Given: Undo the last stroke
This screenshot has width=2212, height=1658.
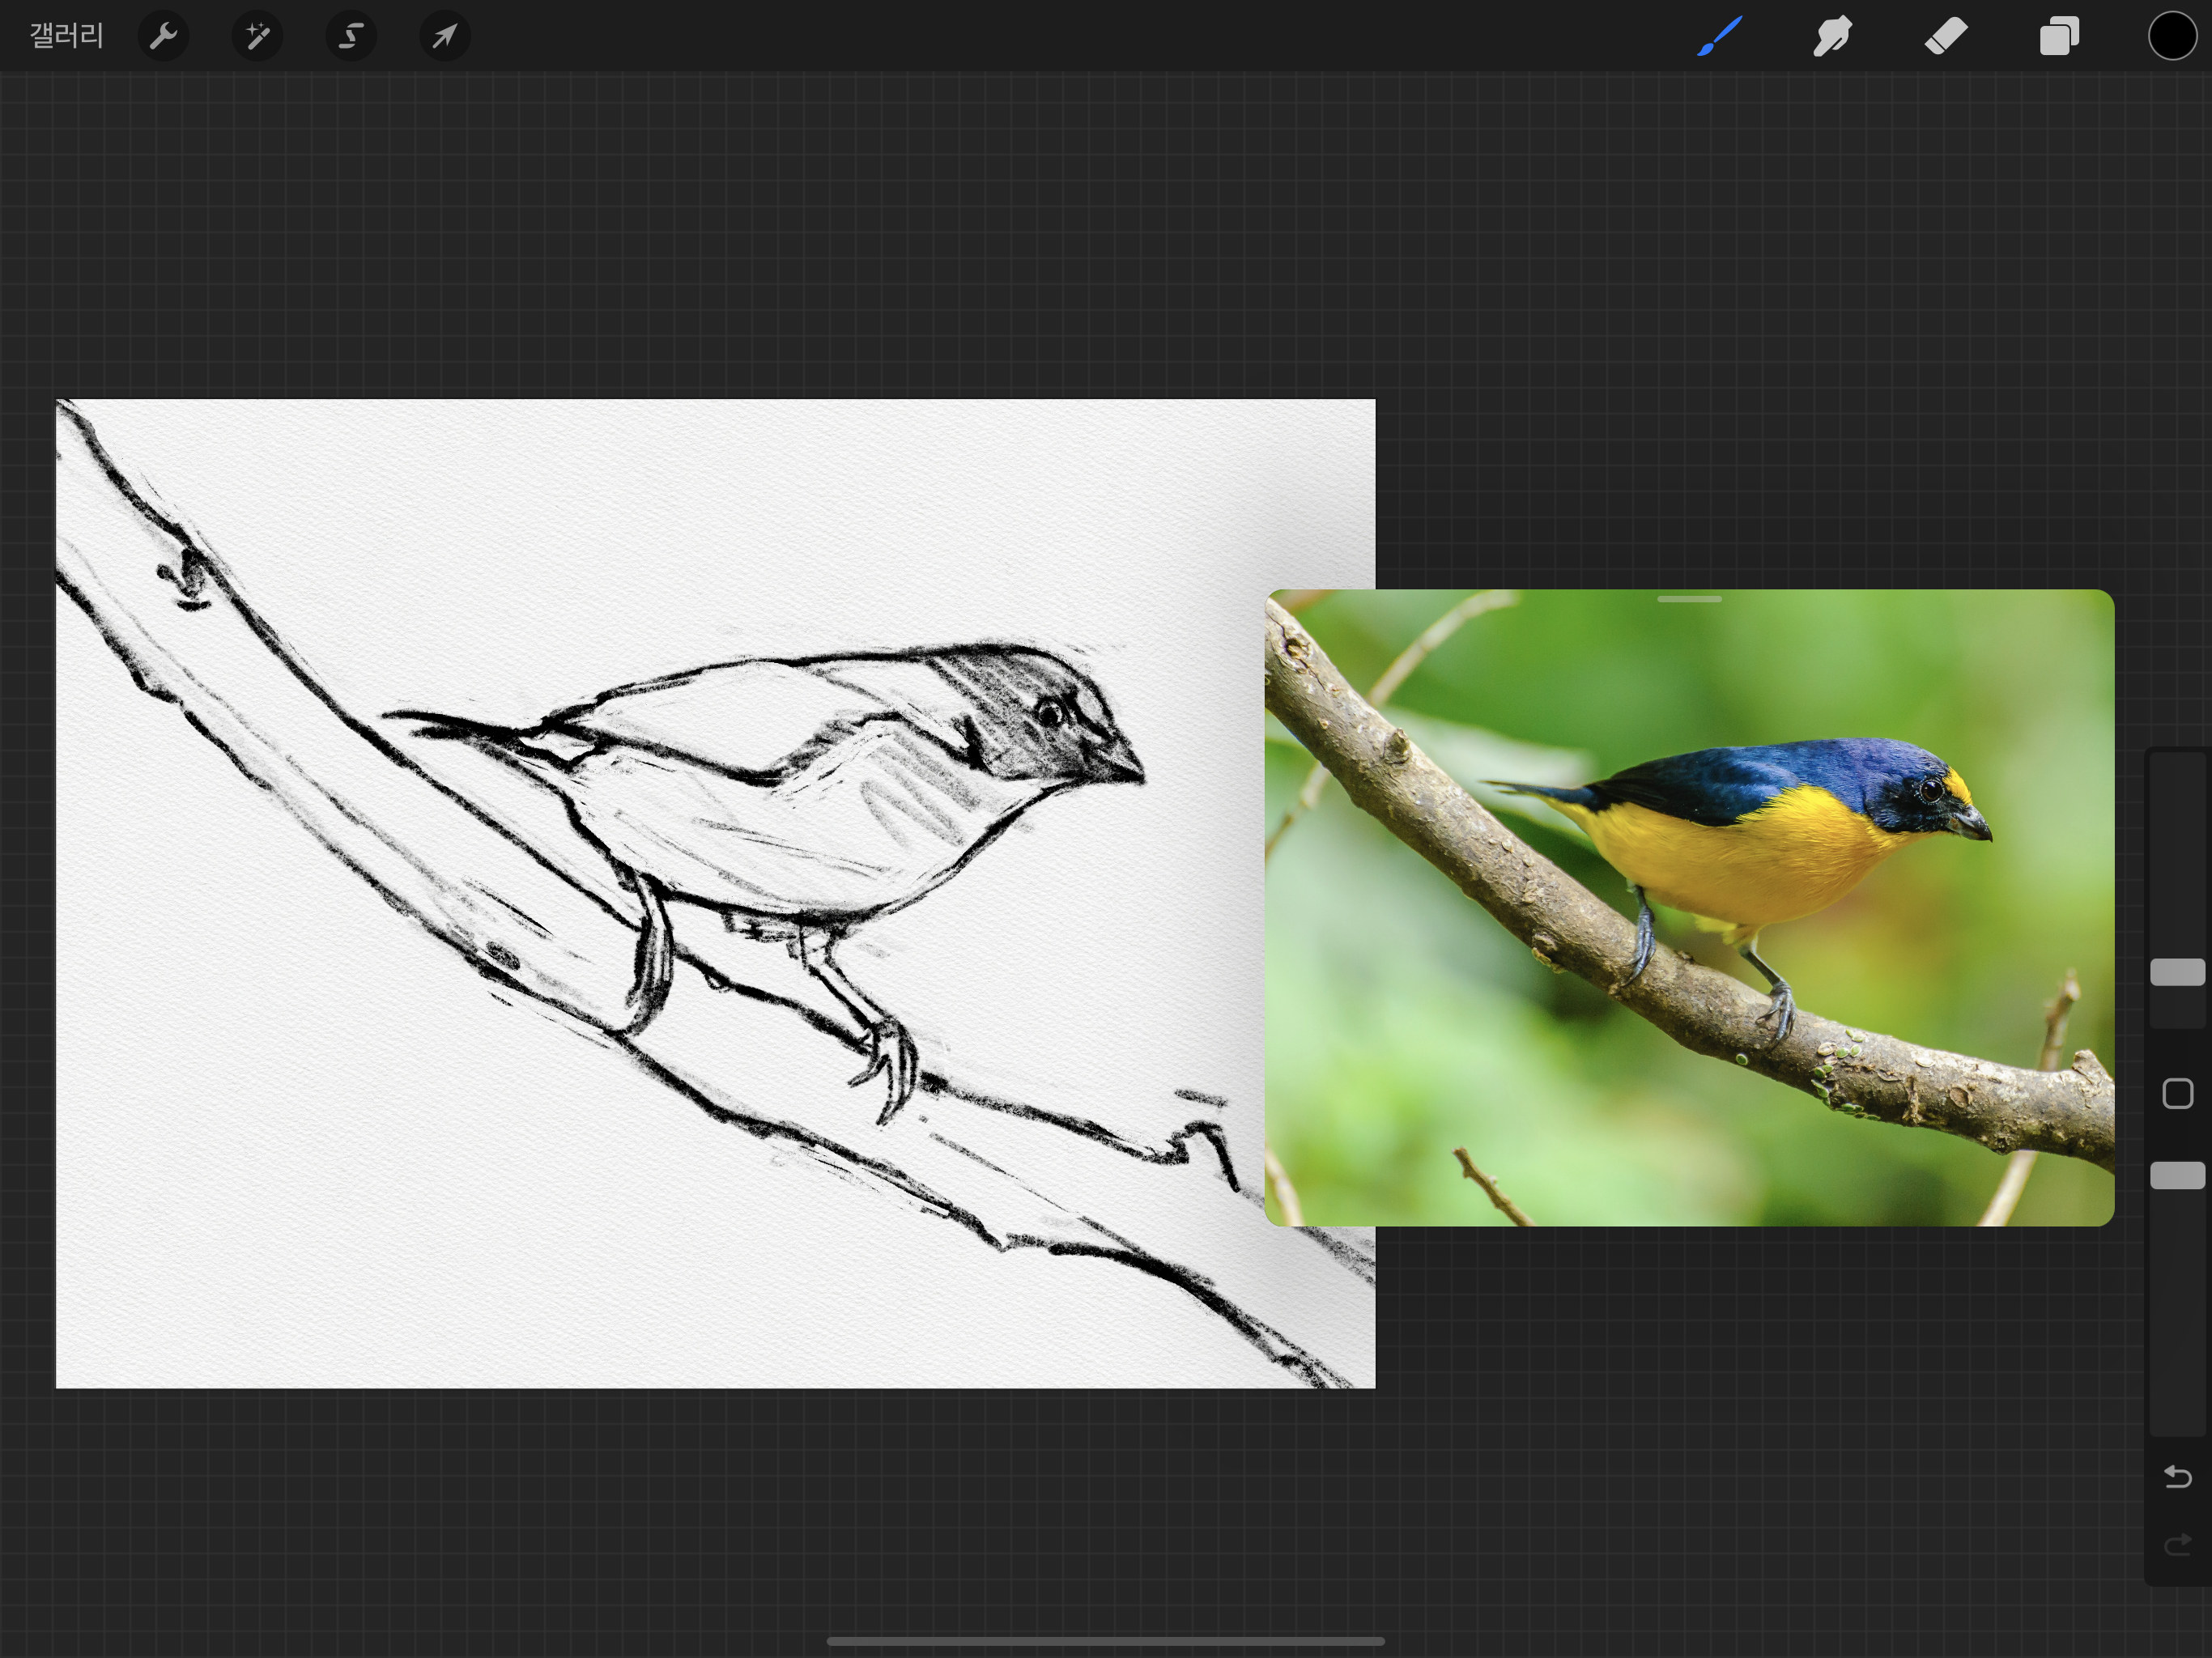Looking at the screenshot, I should [x=2177, y=1476].
